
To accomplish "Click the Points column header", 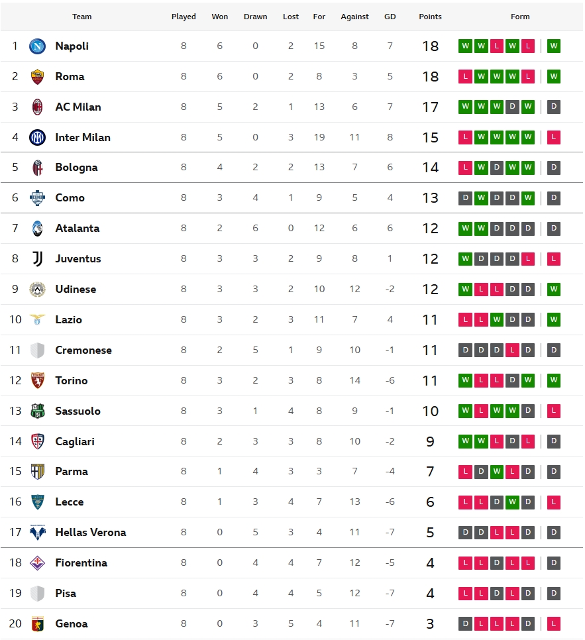I will [x=430, y=17].
